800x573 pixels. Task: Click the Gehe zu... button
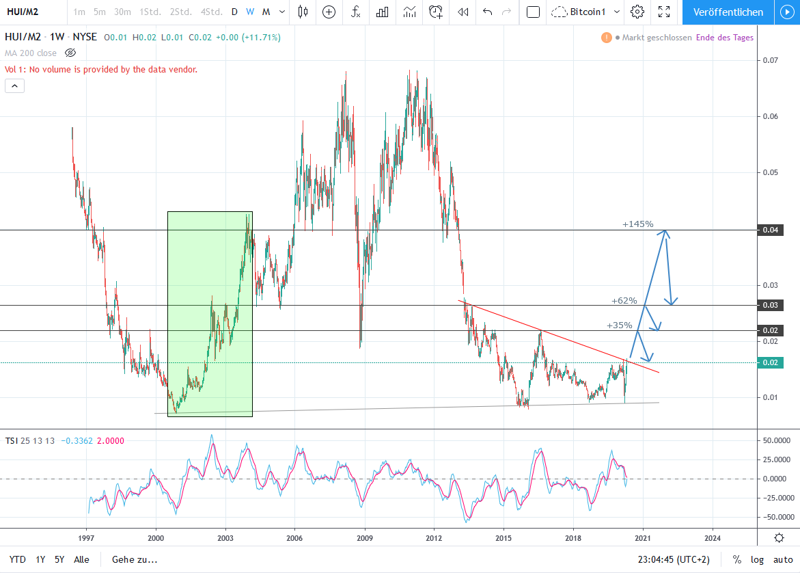coord(135,559)
